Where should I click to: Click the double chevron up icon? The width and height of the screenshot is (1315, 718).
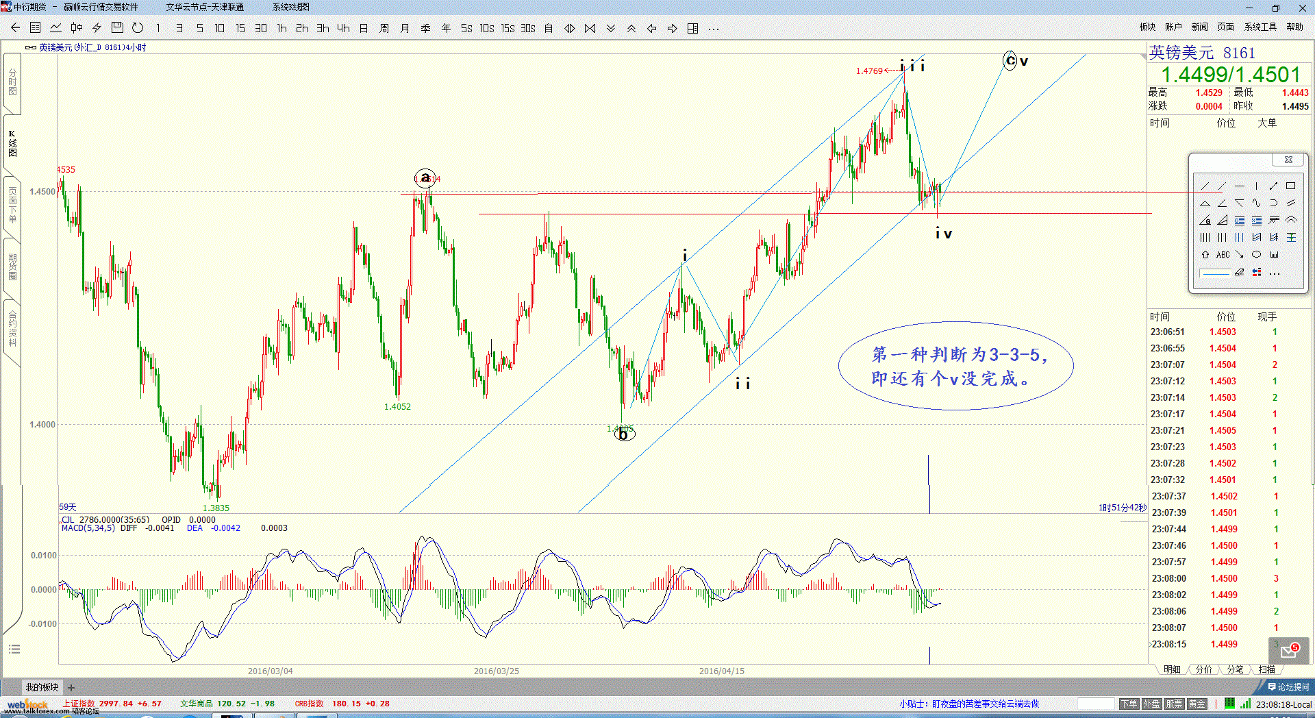631,28
